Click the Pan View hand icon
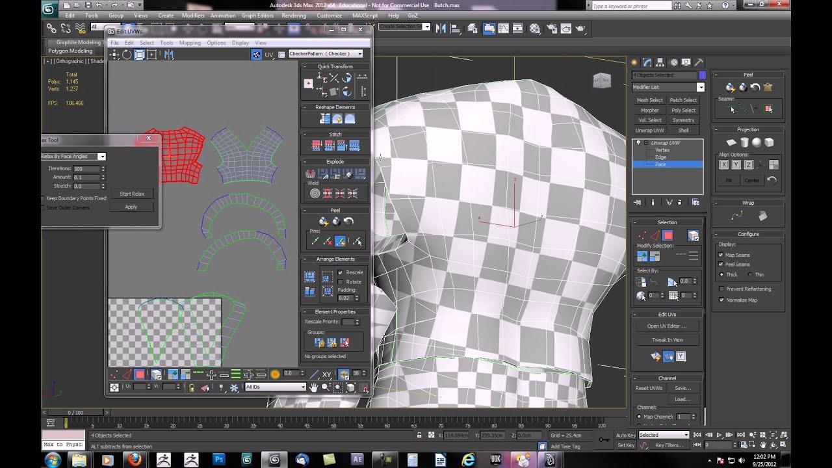832x468 pixels. point(313,387)
